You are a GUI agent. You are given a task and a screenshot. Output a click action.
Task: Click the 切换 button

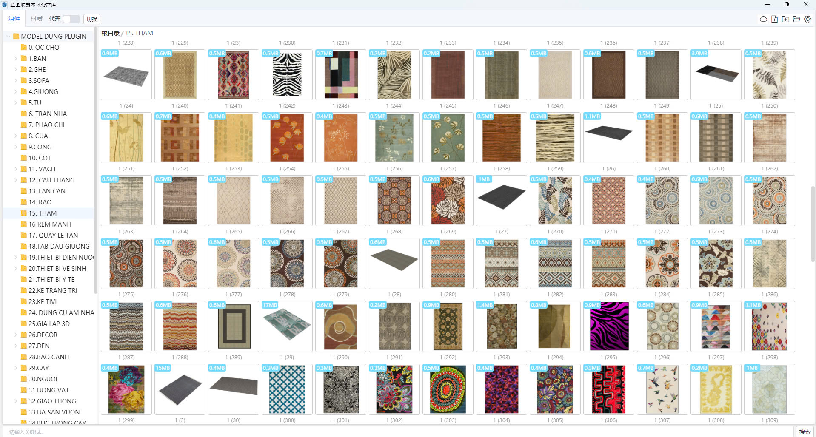tap(92, 19)
